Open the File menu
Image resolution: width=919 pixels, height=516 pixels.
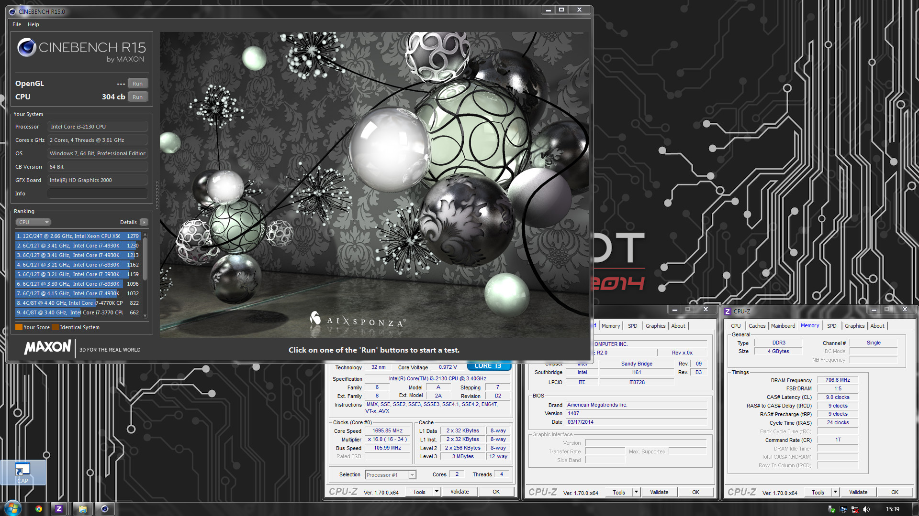click(17, 24)
